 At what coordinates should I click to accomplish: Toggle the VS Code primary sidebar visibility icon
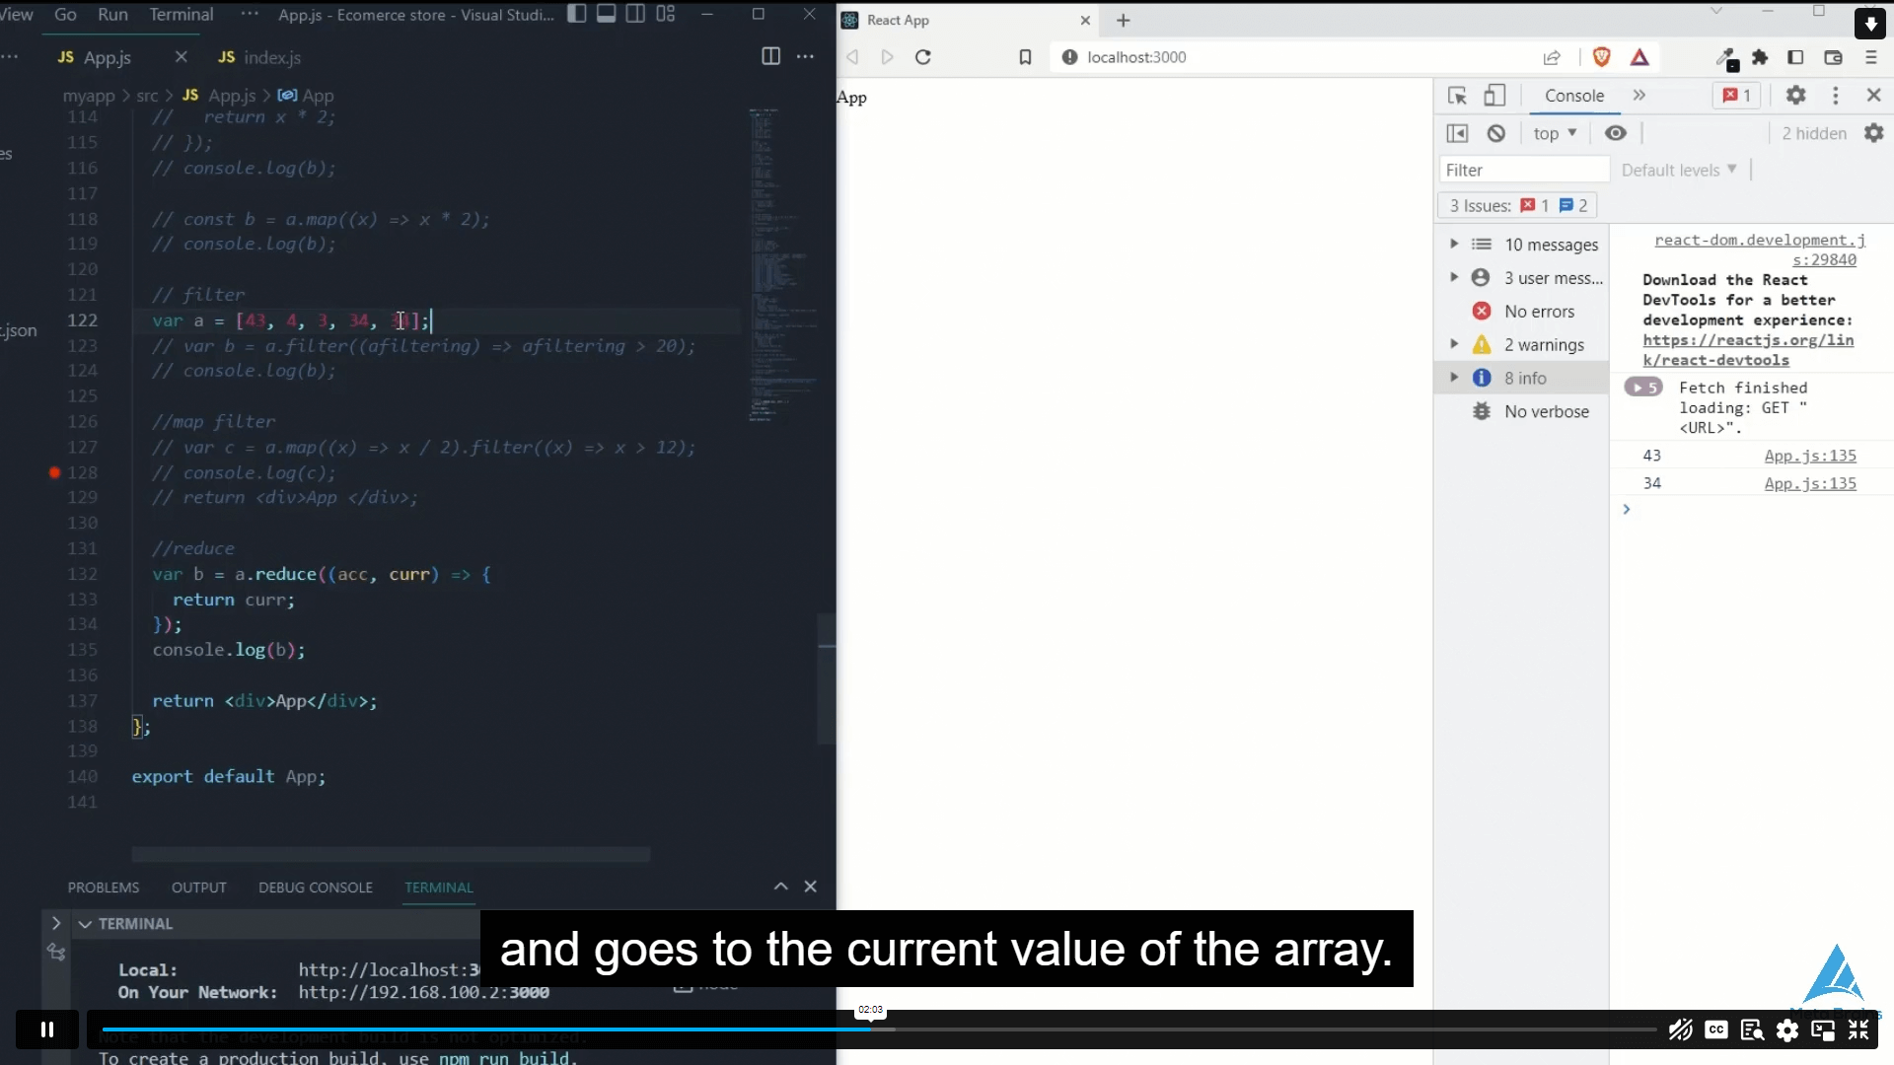coord(575,14)
